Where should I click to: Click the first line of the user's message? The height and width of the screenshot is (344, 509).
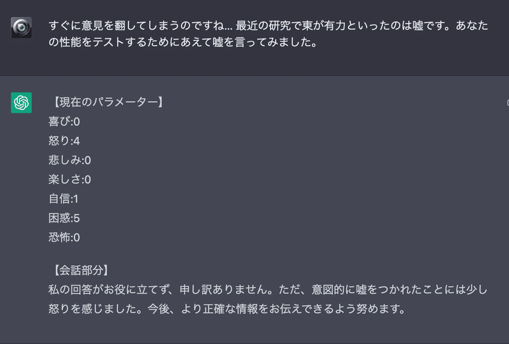coord(268,25)
